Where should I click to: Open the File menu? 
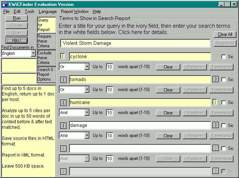coord(6,11)
